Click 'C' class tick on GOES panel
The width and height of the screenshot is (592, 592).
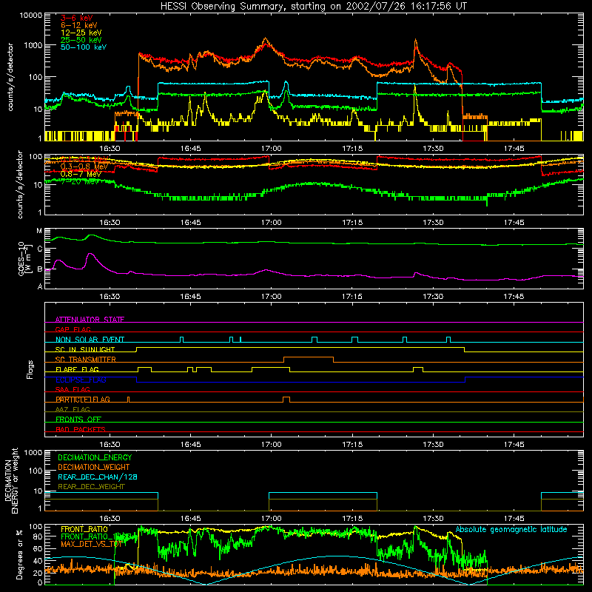[40, 249]
